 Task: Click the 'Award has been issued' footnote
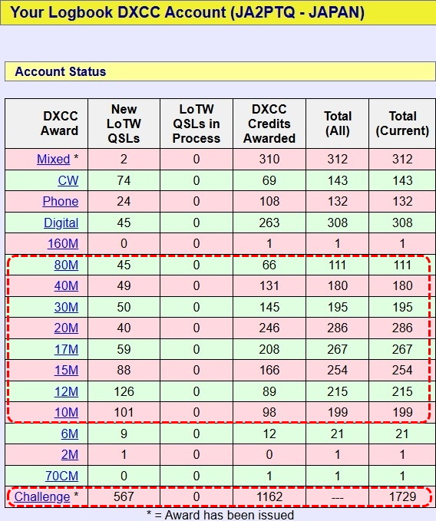click(x=220, y=515)
